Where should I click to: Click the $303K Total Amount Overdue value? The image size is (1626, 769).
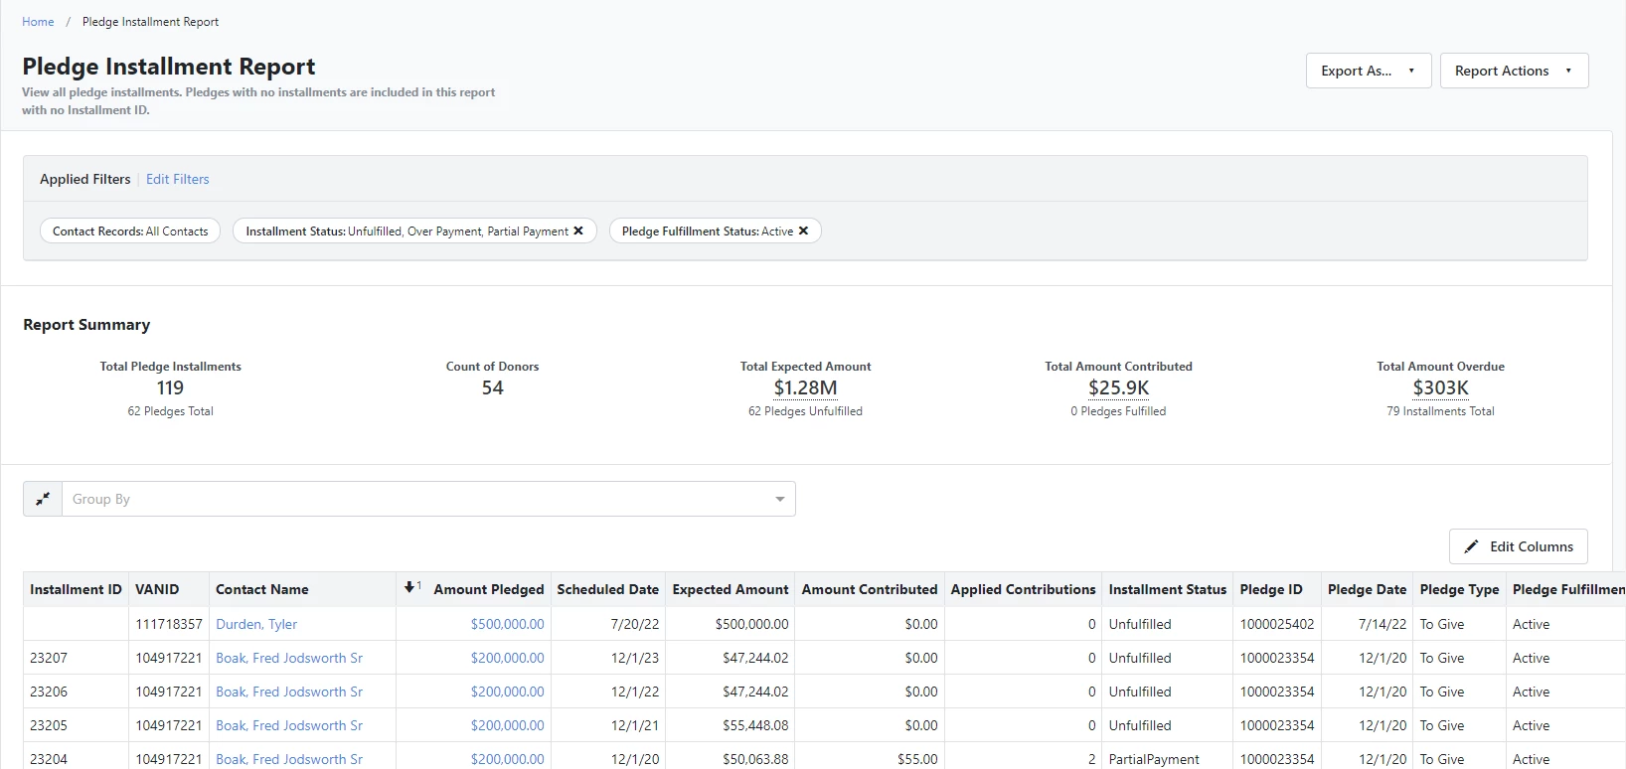(1440, 387)
